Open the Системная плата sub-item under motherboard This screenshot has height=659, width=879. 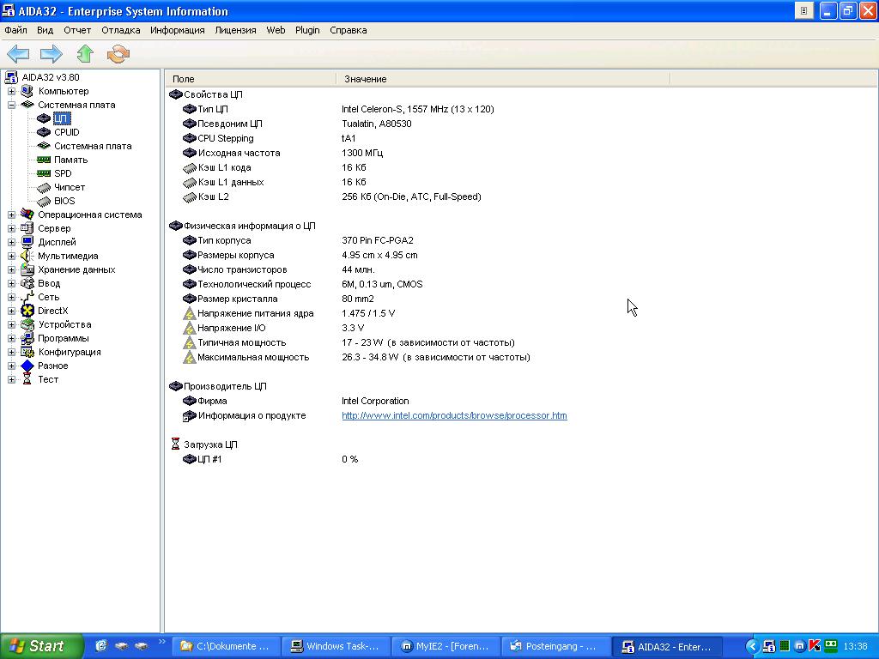(93, 146)
